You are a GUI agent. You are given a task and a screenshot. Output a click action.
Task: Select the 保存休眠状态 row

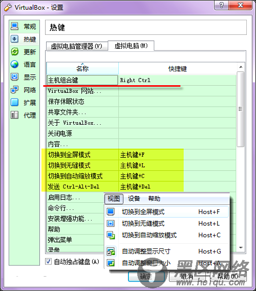[x=141, y=102]
